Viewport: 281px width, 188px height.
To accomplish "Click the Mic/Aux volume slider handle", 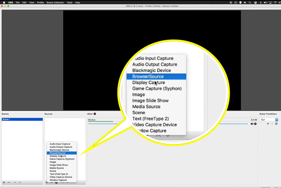I will click(249, 124).
